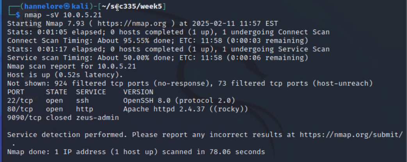Click the ~/sec335/week5 directory path
The height and width of the screenshot is (162, 407).
point(132,7)
